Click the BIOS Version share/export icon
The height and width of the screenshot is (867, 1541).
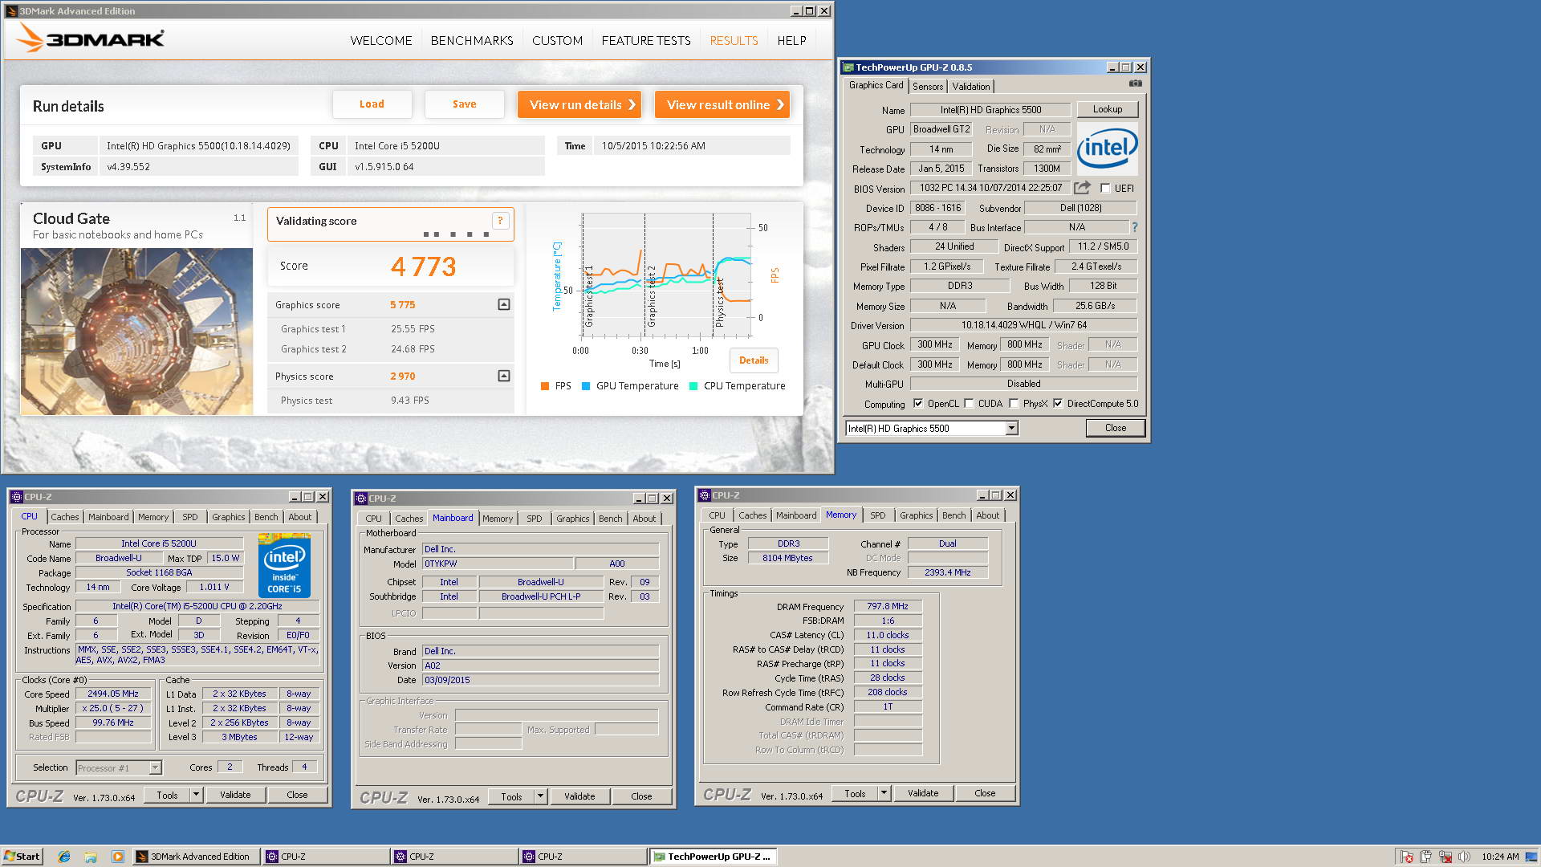[1082, 188]
